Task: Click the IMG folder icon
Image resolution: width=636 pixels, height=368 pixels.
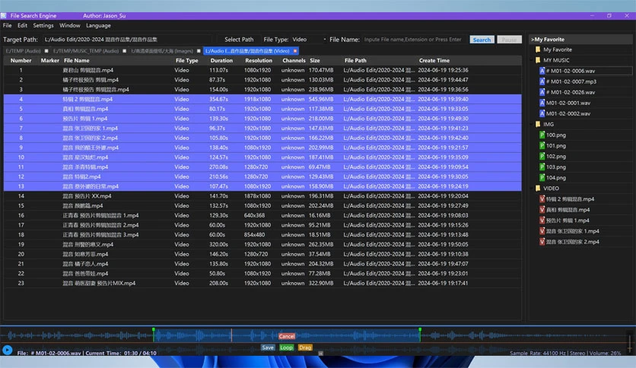Action: [x=538, y=124]
